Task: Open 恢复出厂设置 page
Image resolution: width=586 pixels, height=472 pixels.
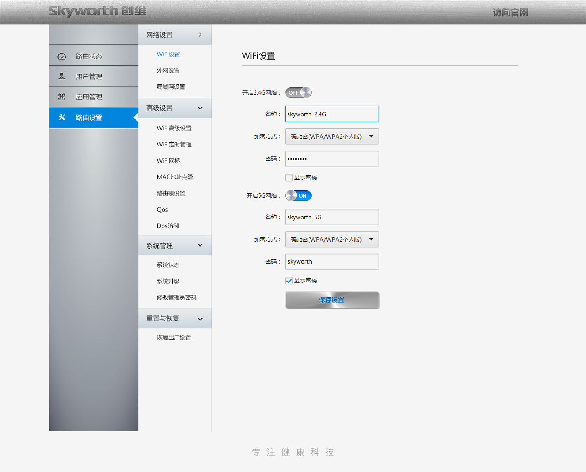Action: pos(174,337)
